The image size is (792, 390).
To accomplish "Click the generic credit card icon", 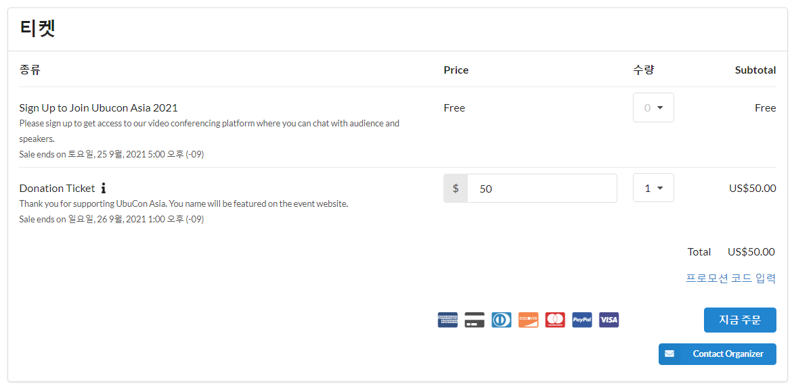I will pyautogui.click(x=475, y=320).
